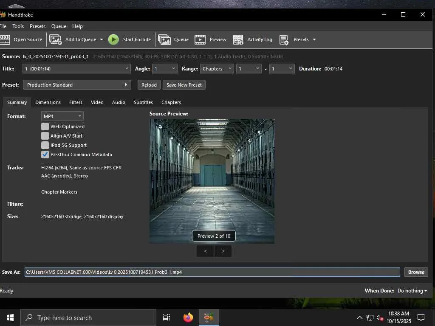The width and height of the screenshot is (435, 326).
Task: Click the Preview film strip icon
Action: point(200,39)
